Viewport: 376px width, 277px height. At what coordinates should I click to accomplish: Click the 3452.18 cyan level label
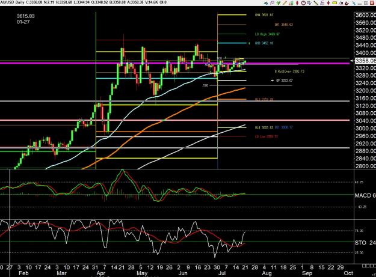click(264, 43)
